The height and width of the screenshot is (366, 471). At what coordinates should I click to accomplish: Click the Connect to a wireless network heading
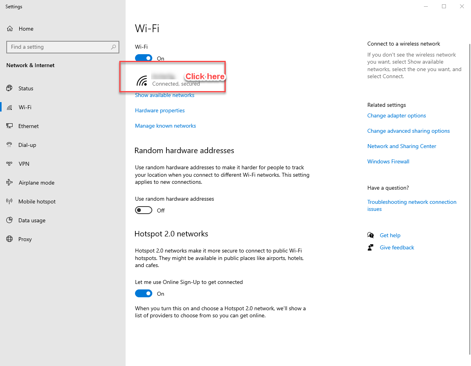click(403, 44)
